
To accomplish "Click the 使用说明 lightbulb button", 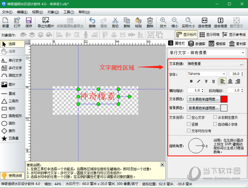I will coord(12,176).
